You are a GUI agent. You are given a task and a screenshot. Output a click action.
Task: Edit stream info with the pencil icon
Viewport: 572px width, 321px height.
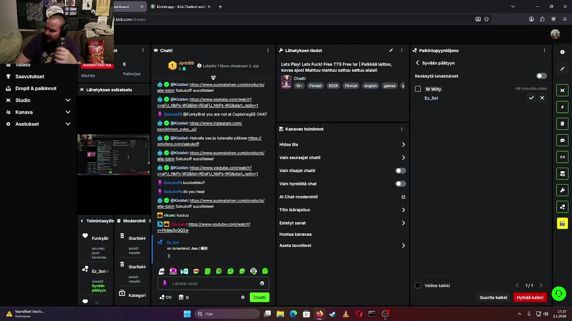(391, 50)
